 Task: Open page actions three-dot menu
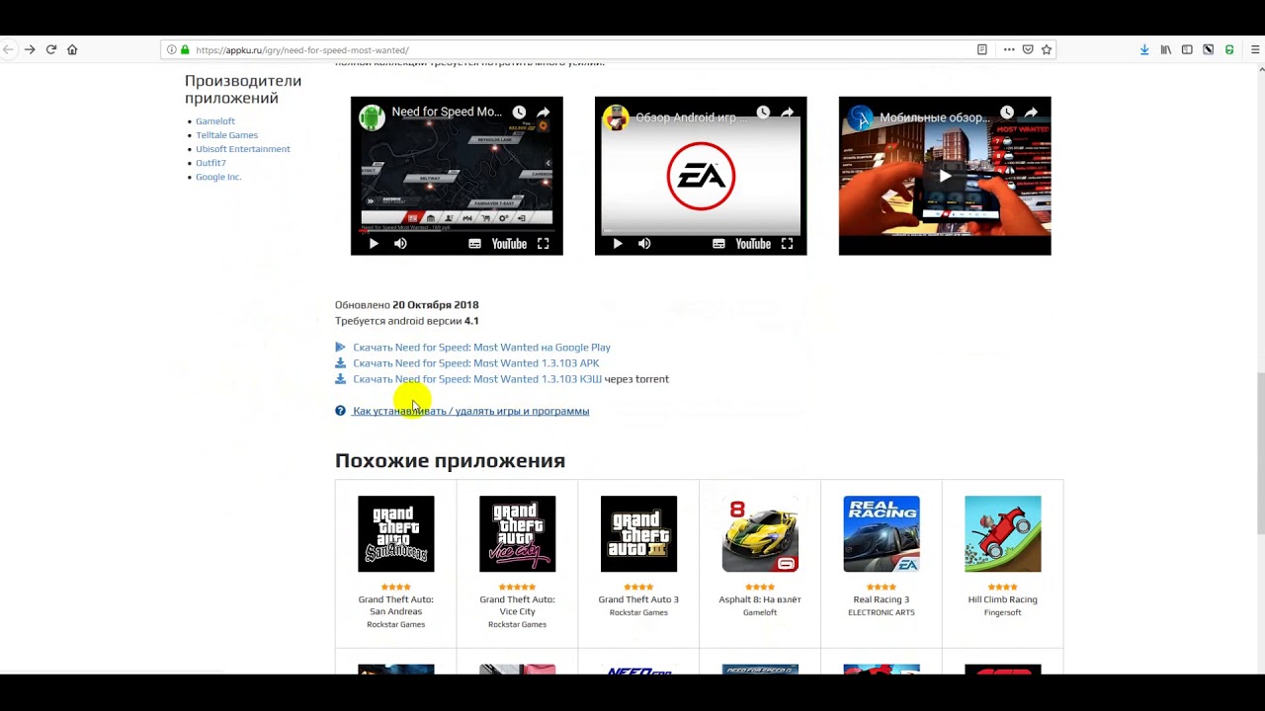click(1008, 49)
